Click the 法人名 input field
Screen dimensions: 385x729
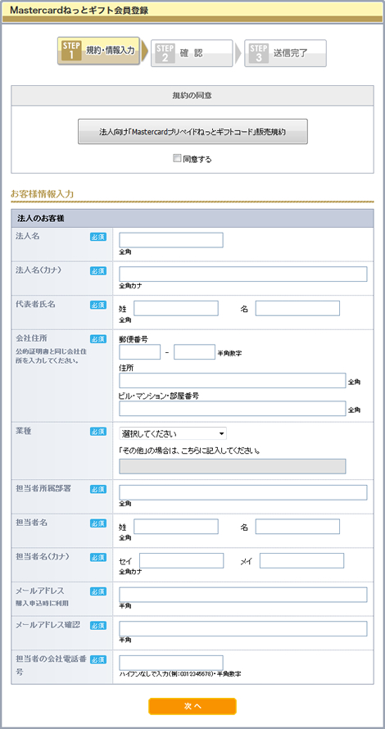click(x=171, y=240)
